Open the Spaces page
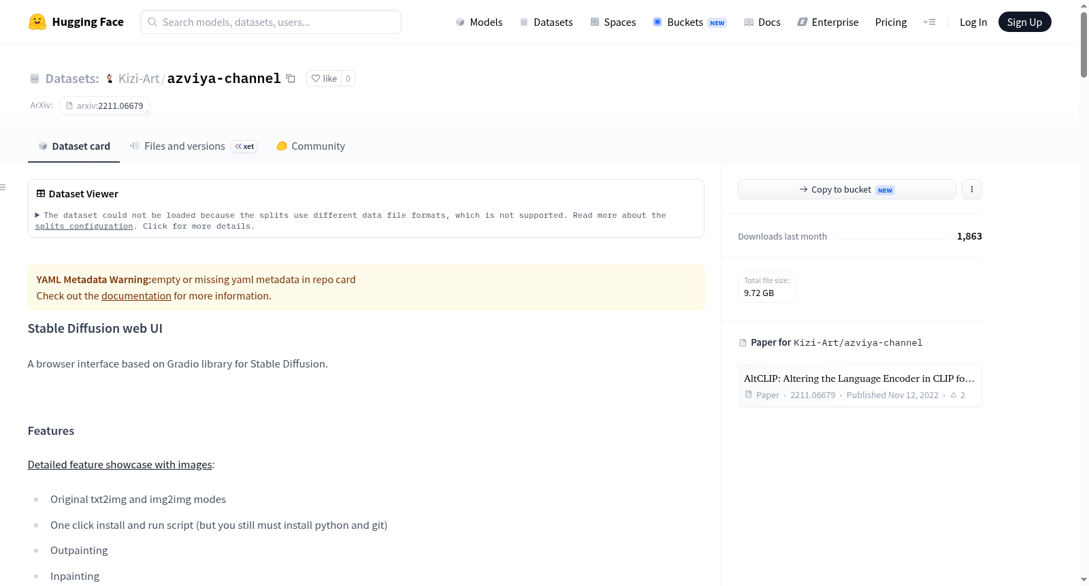Screen dimensions: 1089x586 [x=613, y=22]
